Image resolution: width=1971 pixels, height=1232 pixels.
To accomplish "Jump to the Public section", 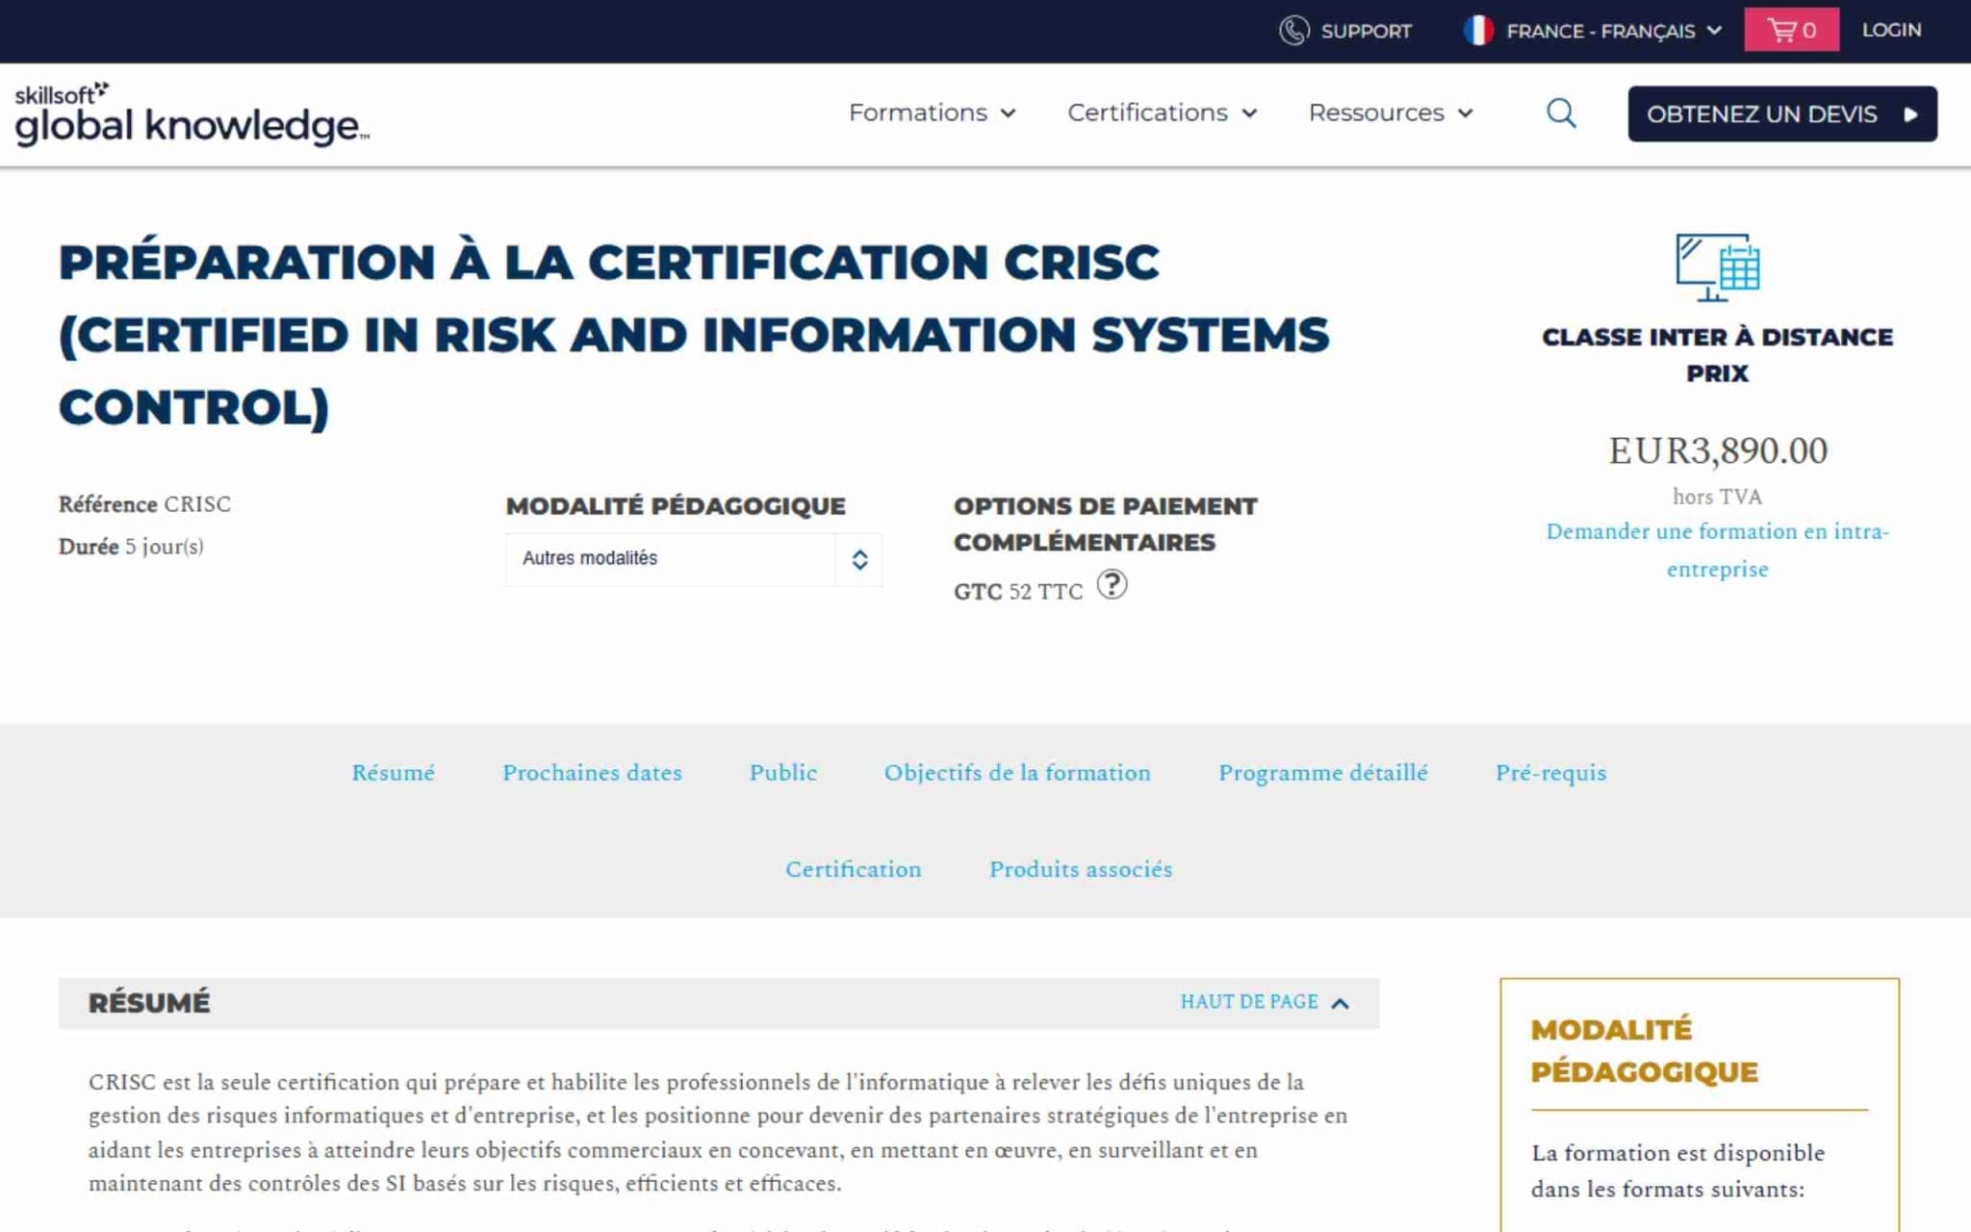I will coord(782,773).
